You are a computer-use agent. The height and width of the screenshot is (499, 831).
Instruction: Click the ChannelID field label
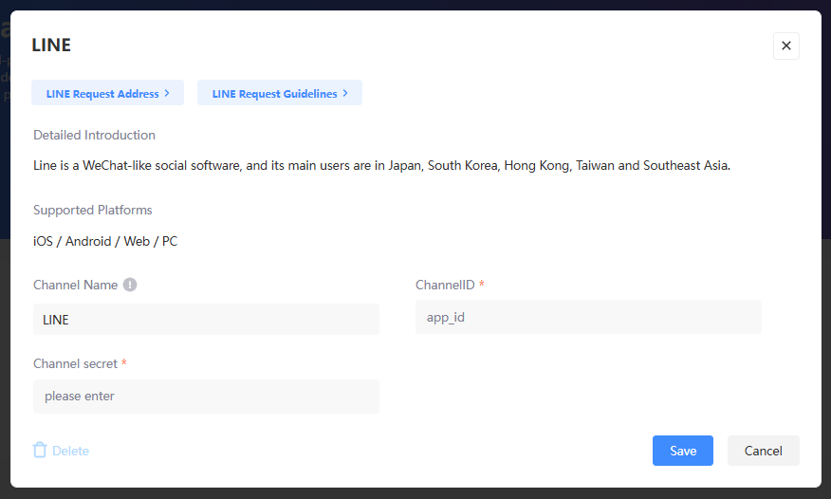445,285
